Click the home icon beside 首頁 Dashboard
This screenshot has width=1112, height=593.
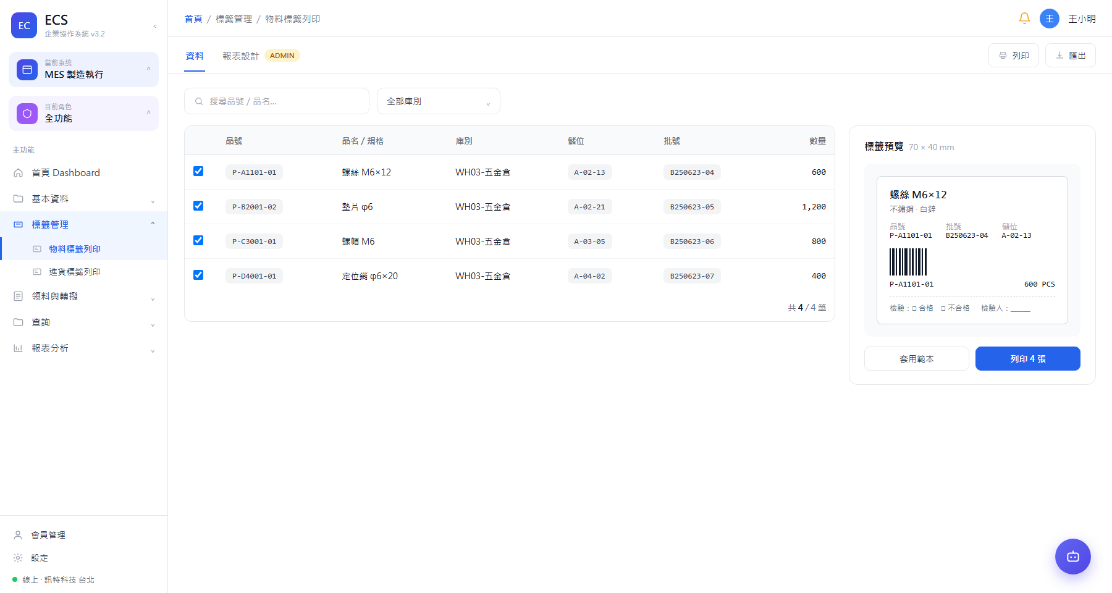coord(19,173)
